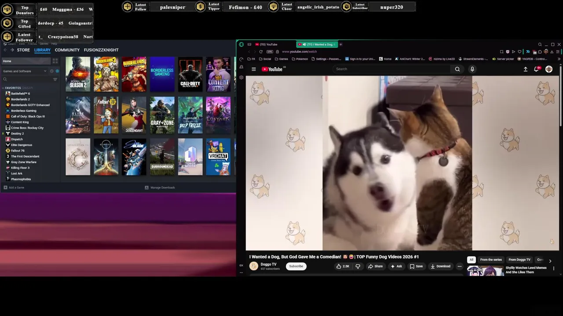
Task: Open a new browser tab with plus
Action: click(x=340, y=44)
